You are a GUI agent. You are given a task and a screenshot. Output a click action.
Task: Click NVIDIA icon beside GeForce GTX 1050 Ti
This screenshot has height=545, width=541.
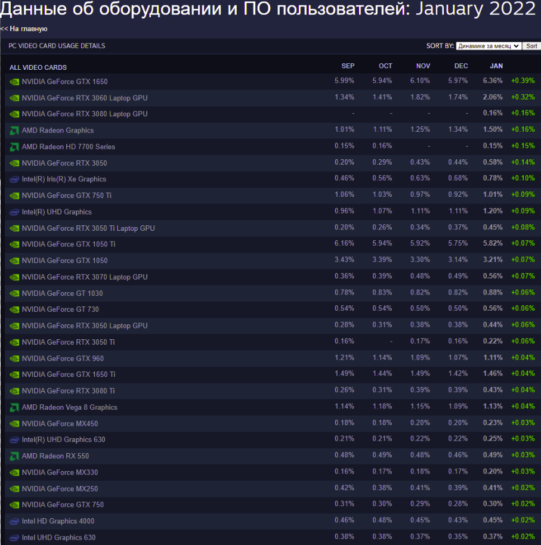coord(14,244)
